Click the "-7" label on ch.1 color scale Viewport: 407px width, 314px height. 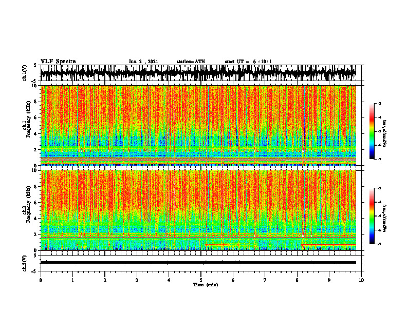pyautogui.click(x=379, y=159)
